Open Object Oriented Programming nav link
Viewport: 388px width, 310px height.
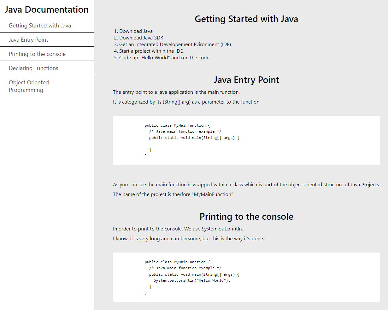(x=29, y=86)
